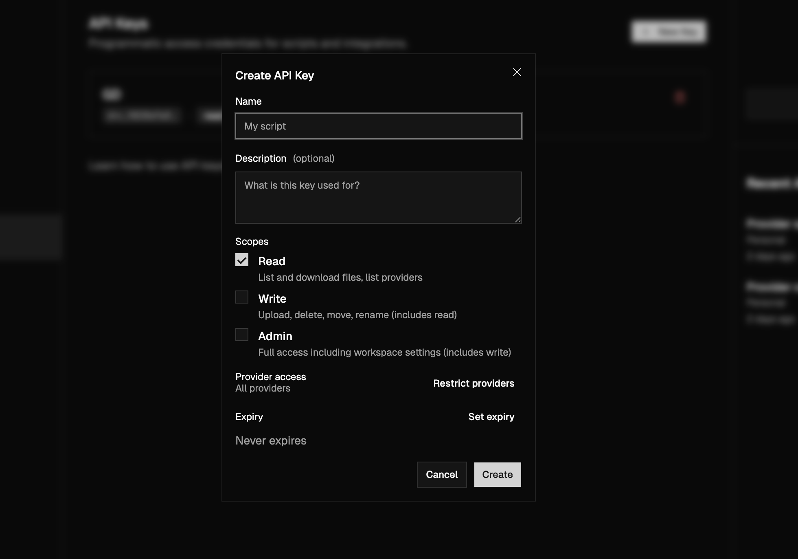Click the Never expires text

271,440
